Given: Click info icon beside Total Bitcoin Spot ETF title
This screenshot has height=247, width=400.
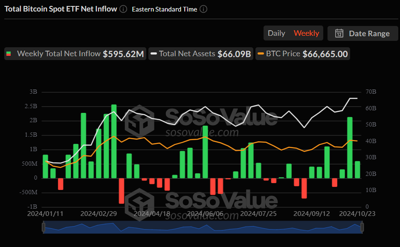Looking at the screenshot, I should coord(123,9).
